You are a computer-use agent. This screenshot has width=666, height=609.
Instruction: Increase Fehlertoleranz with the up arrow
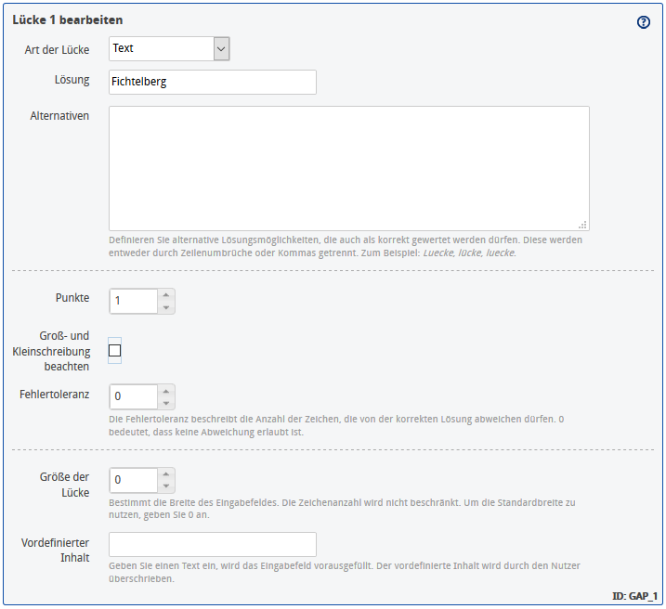click(166, 391)
